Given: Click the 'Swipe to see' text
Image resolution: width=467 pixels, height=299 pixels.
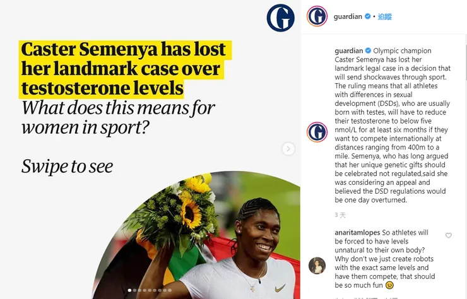Looking at the screenshot, I should [68, 166].
